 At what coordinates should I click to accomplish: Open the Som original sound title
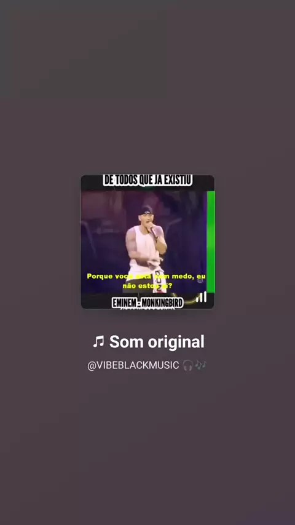point(157,342)
